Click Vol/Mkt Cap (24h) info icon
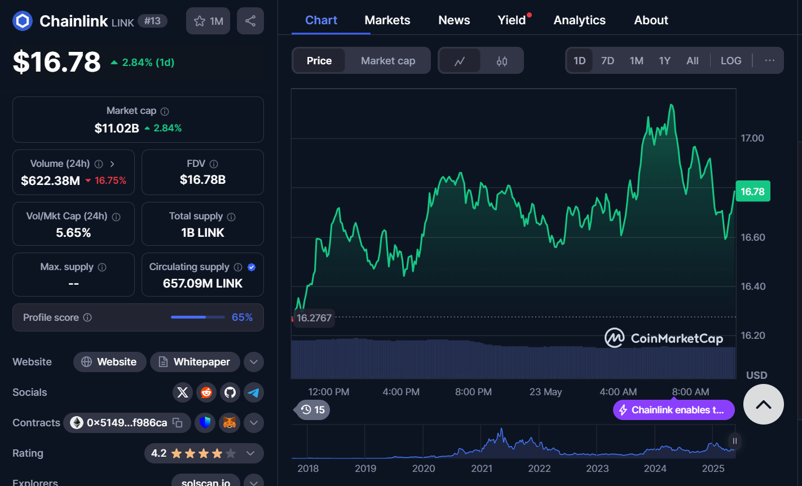802x486 pixels. [116, 217]
